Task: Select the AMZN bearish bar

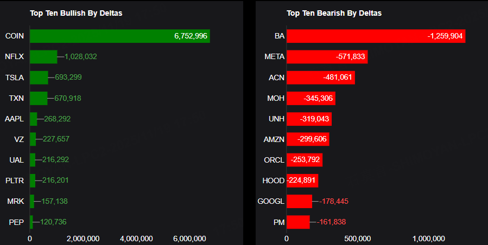Action: click(x=308, y=139)
